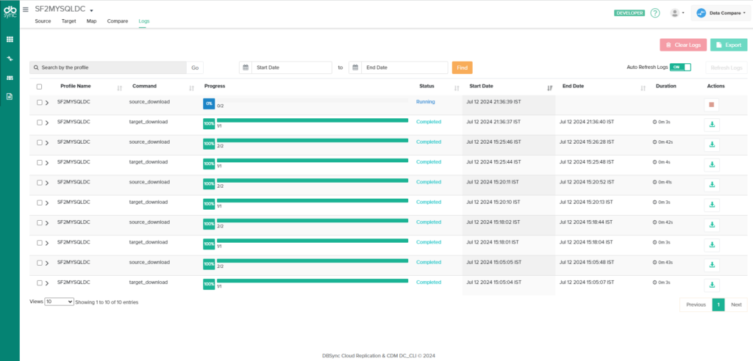Open the document sidebar icon

tap(10, 96)
